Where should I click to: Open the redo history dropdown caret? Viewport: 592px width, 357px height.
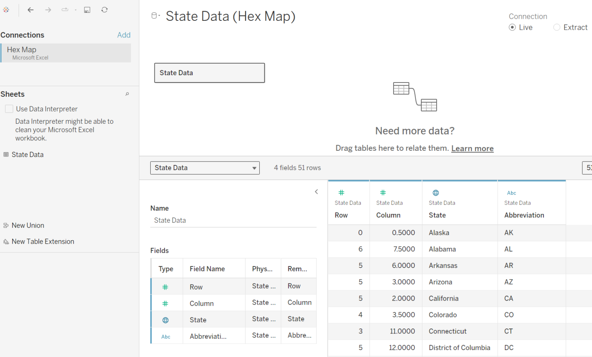(76, 10)
